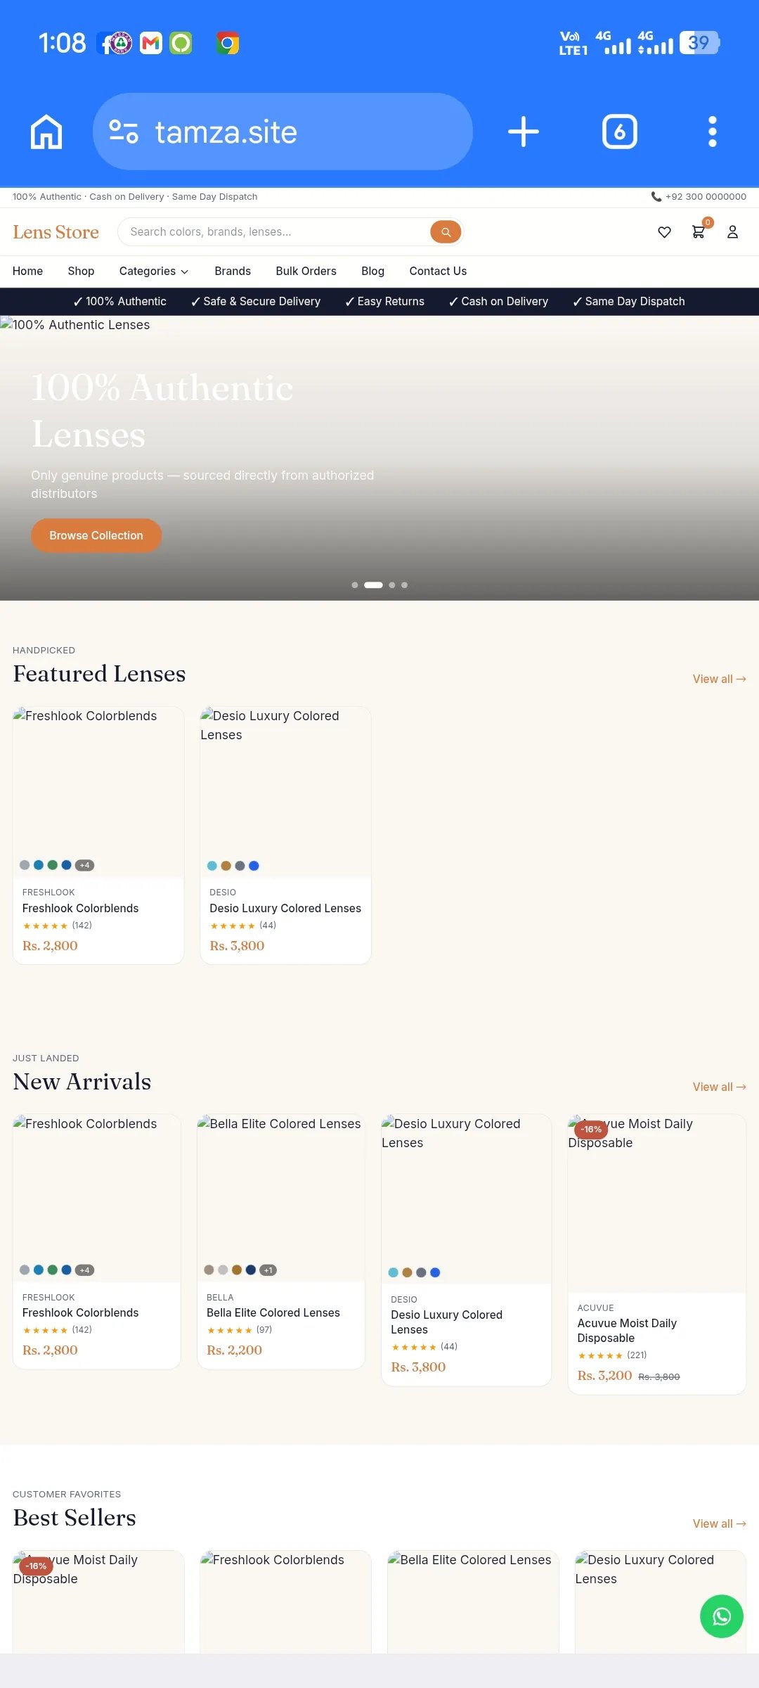The image size is (759, 1688).
Task: Open site settings icon in address bar
Action: (x=124, y=132)
